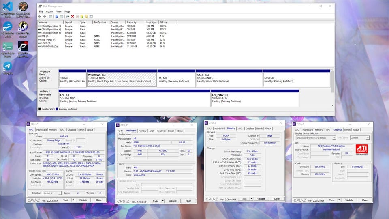This screenshot has height=219, width=389.
Task: Switch to CPU tab in the Memory CPU-Z window
Action: [209, 129]
